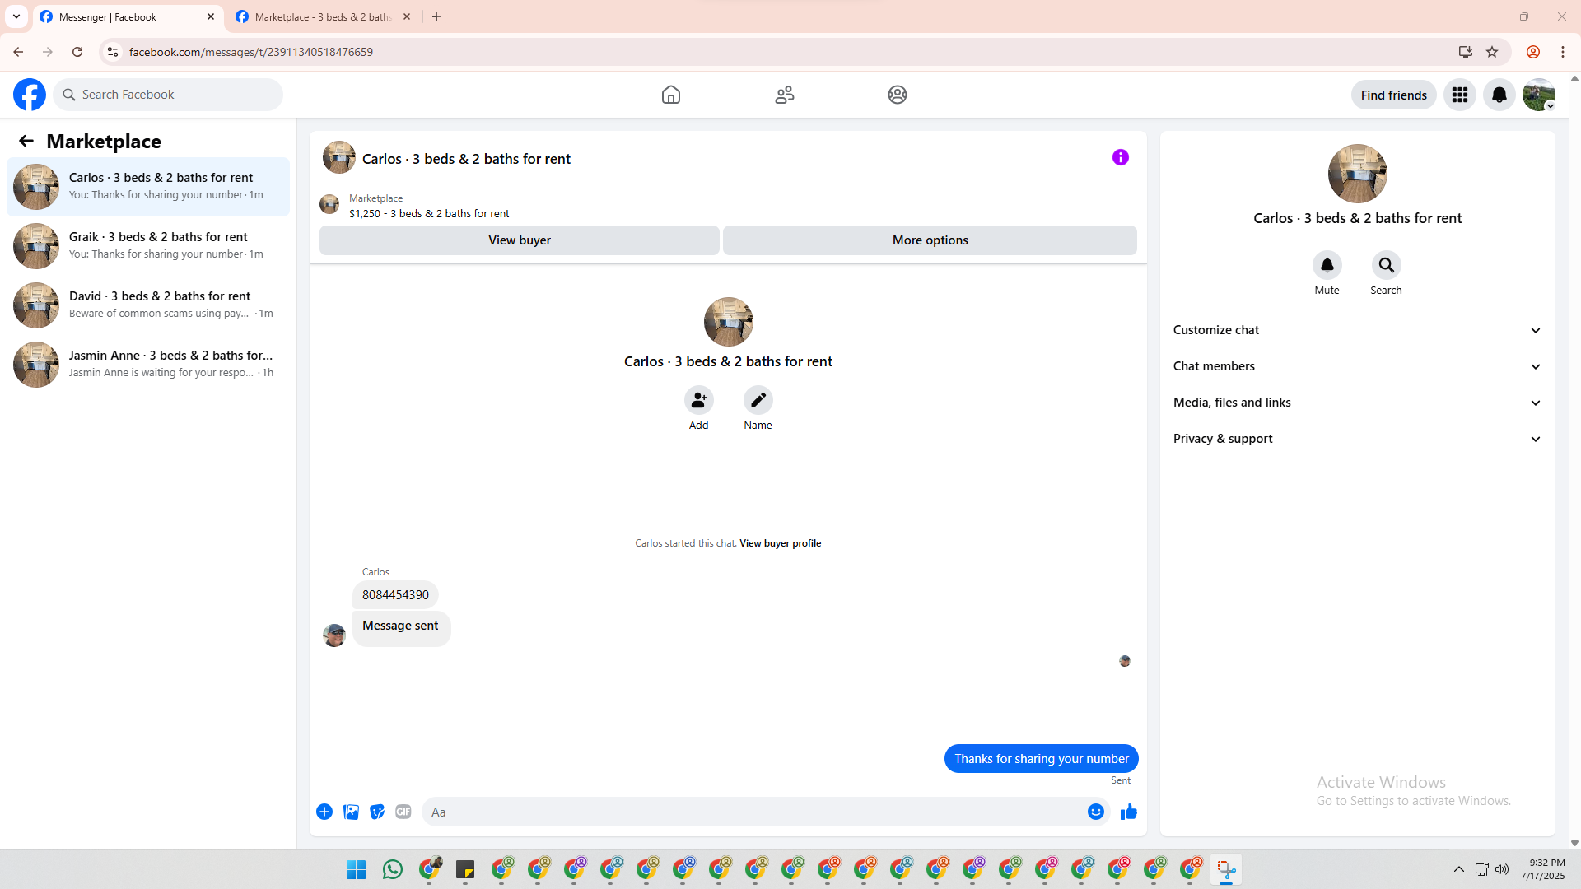The image size is (1581, 889).
Task: Send a thumbs up like
Action: click(1129, 812)
